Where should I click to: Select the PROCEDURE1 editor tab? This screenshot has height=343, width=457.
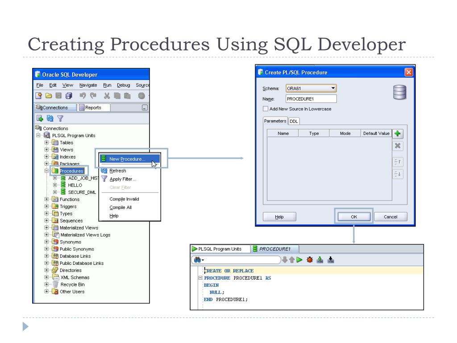pos(274,249)
